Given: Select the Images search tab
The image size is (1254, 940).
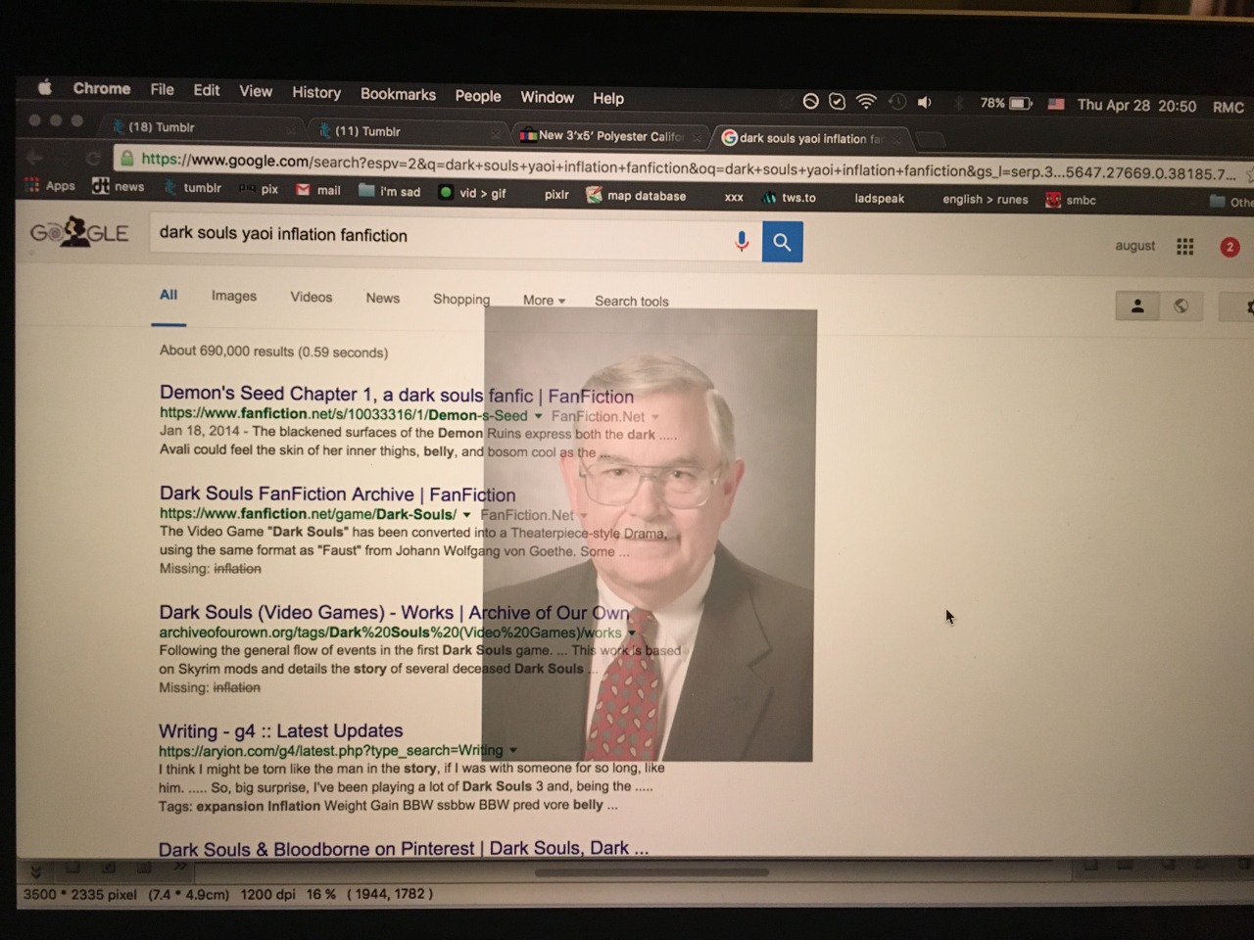Looking at the screenshot, I should pos(234,296).
